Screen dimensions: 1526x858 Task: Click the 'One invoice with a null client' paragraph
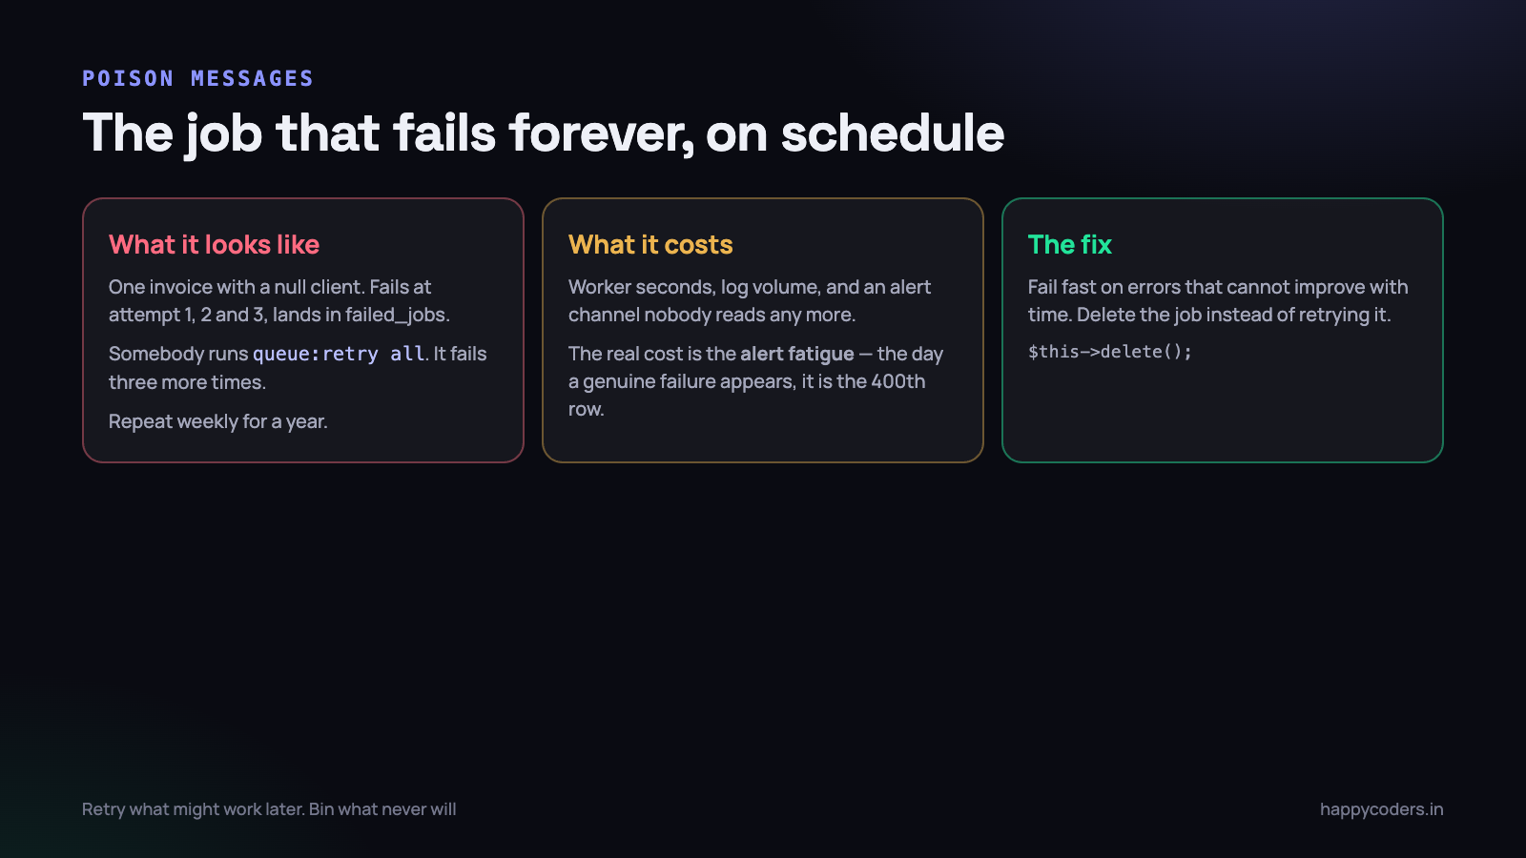point(279,300)
